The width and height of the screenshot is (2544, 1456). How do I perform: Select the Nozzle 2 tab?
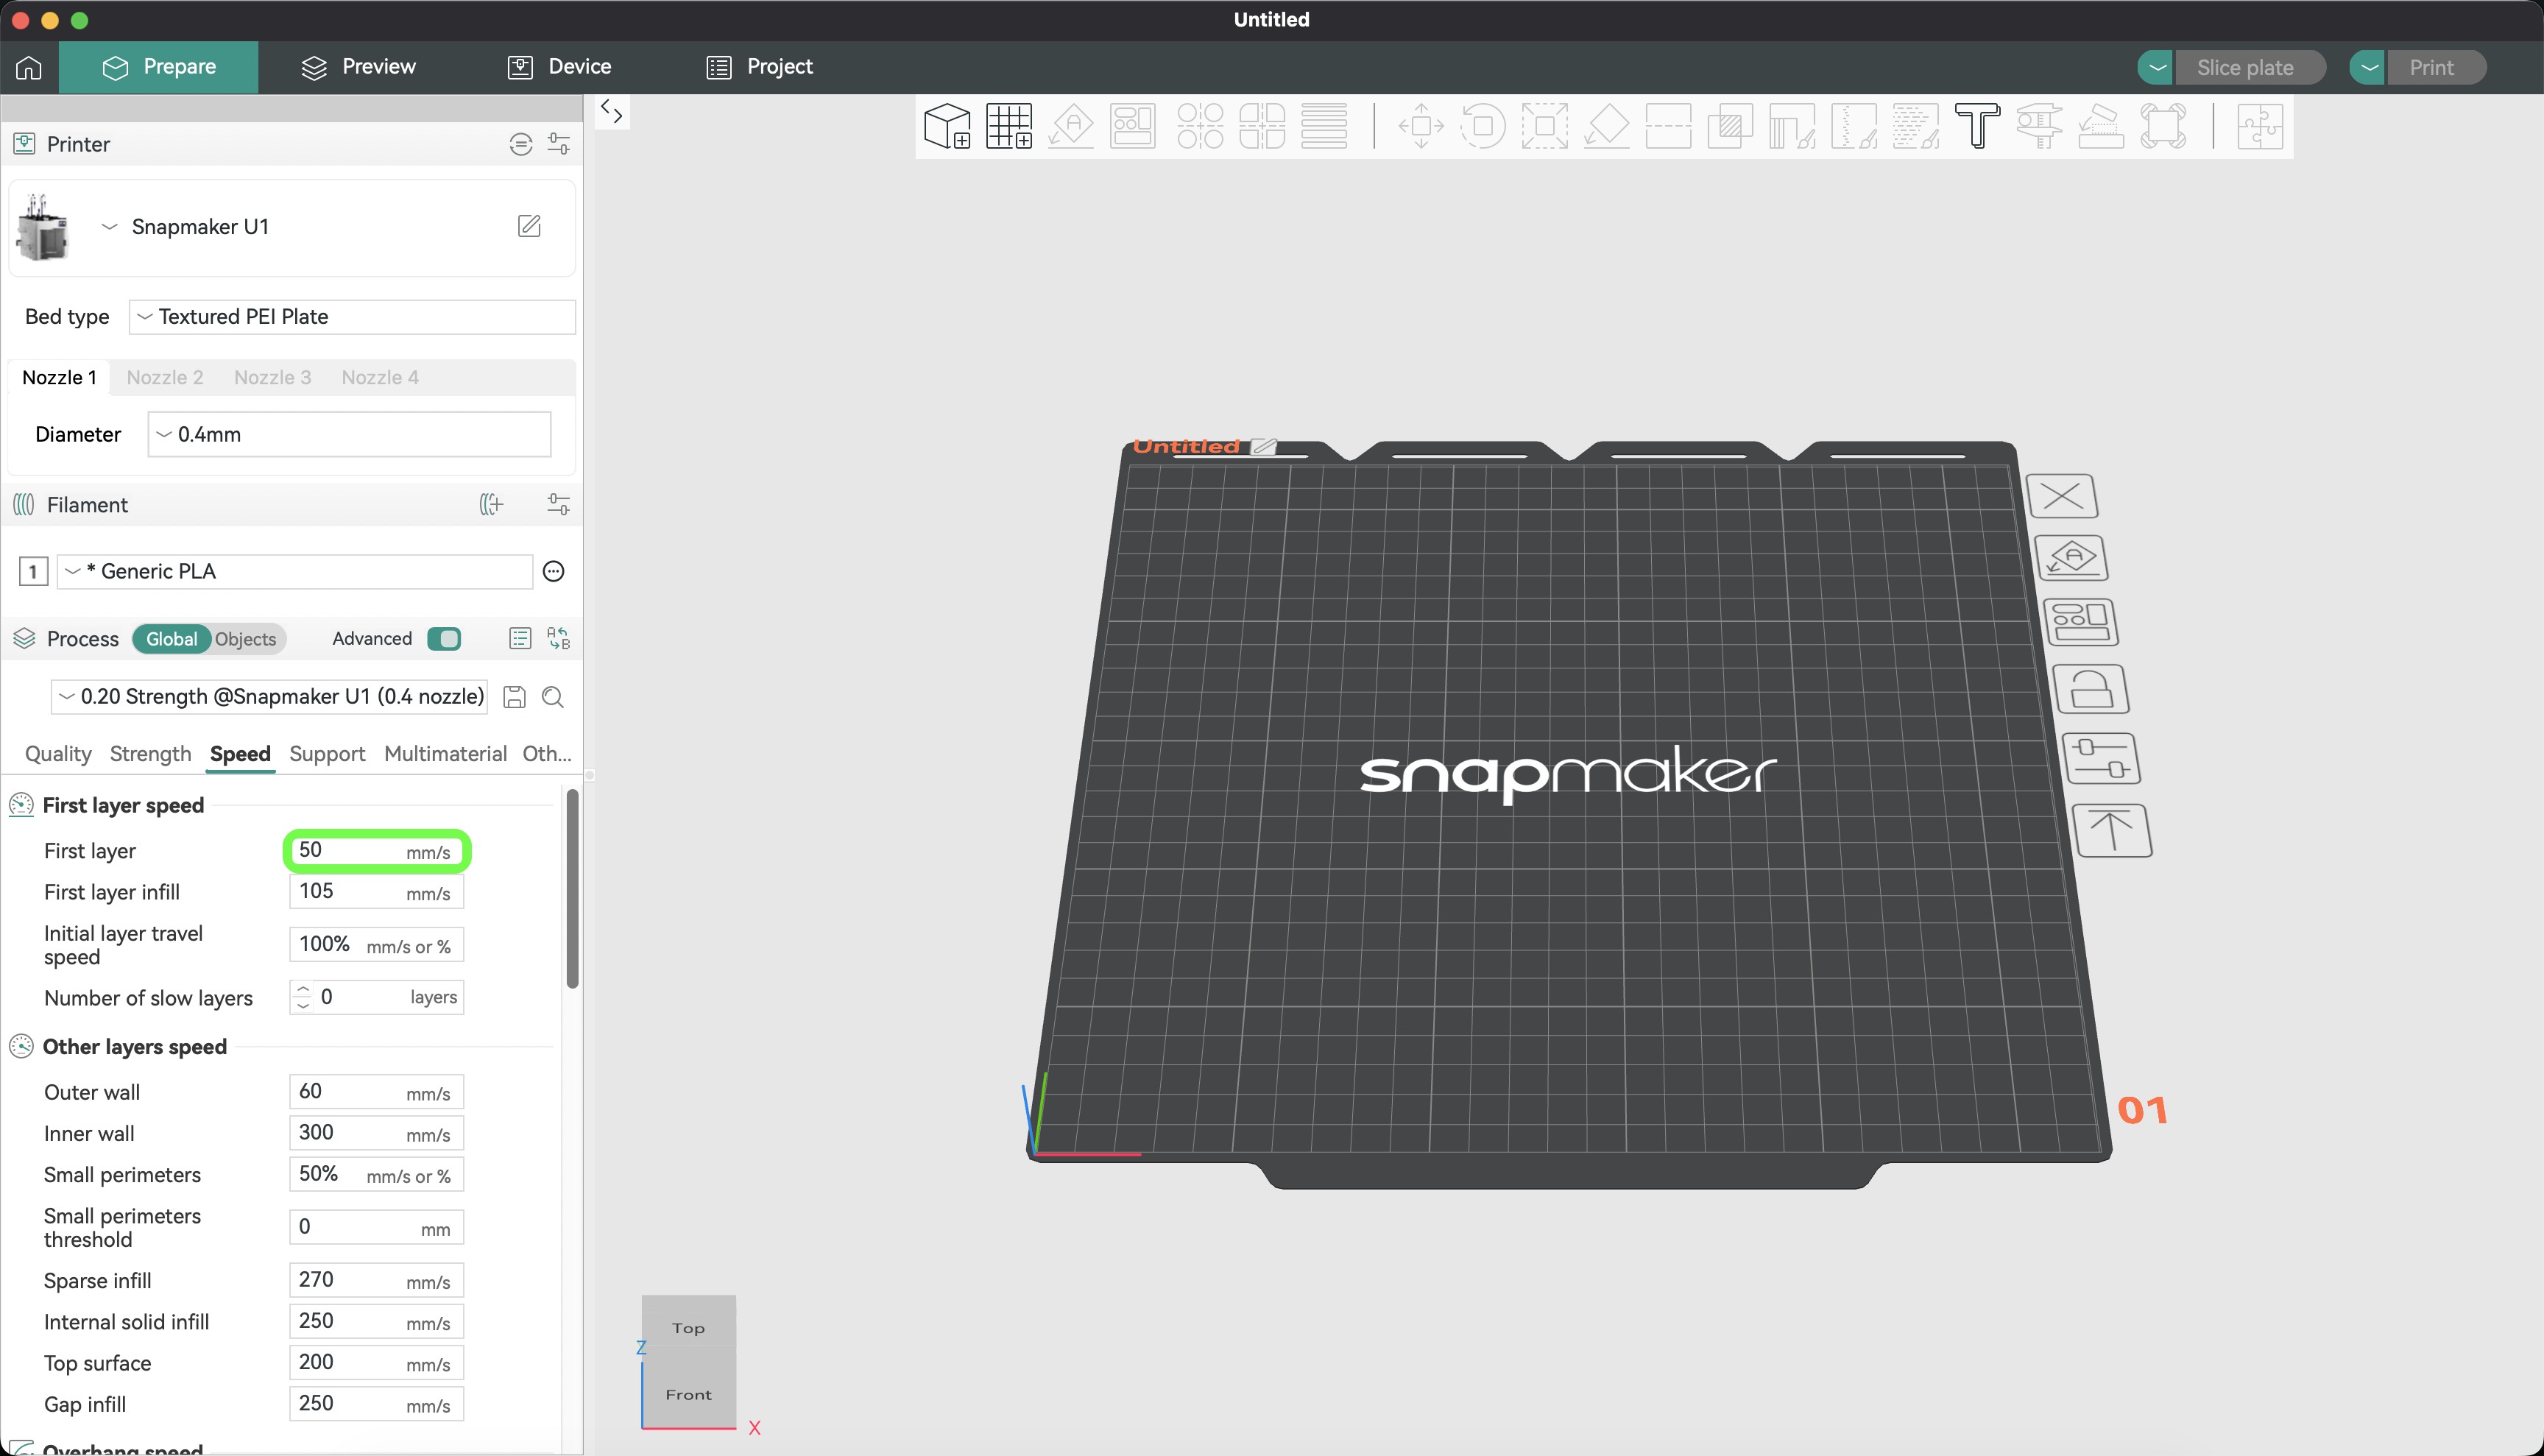165,378
